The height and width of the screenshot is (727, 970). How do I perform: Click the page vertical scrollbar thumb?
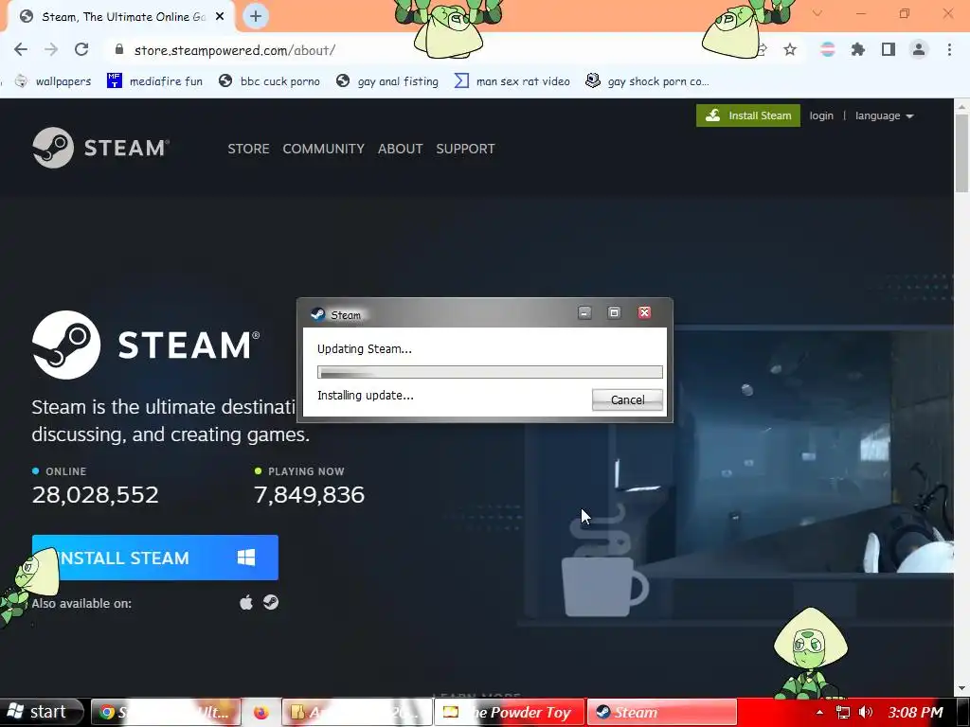961,153
